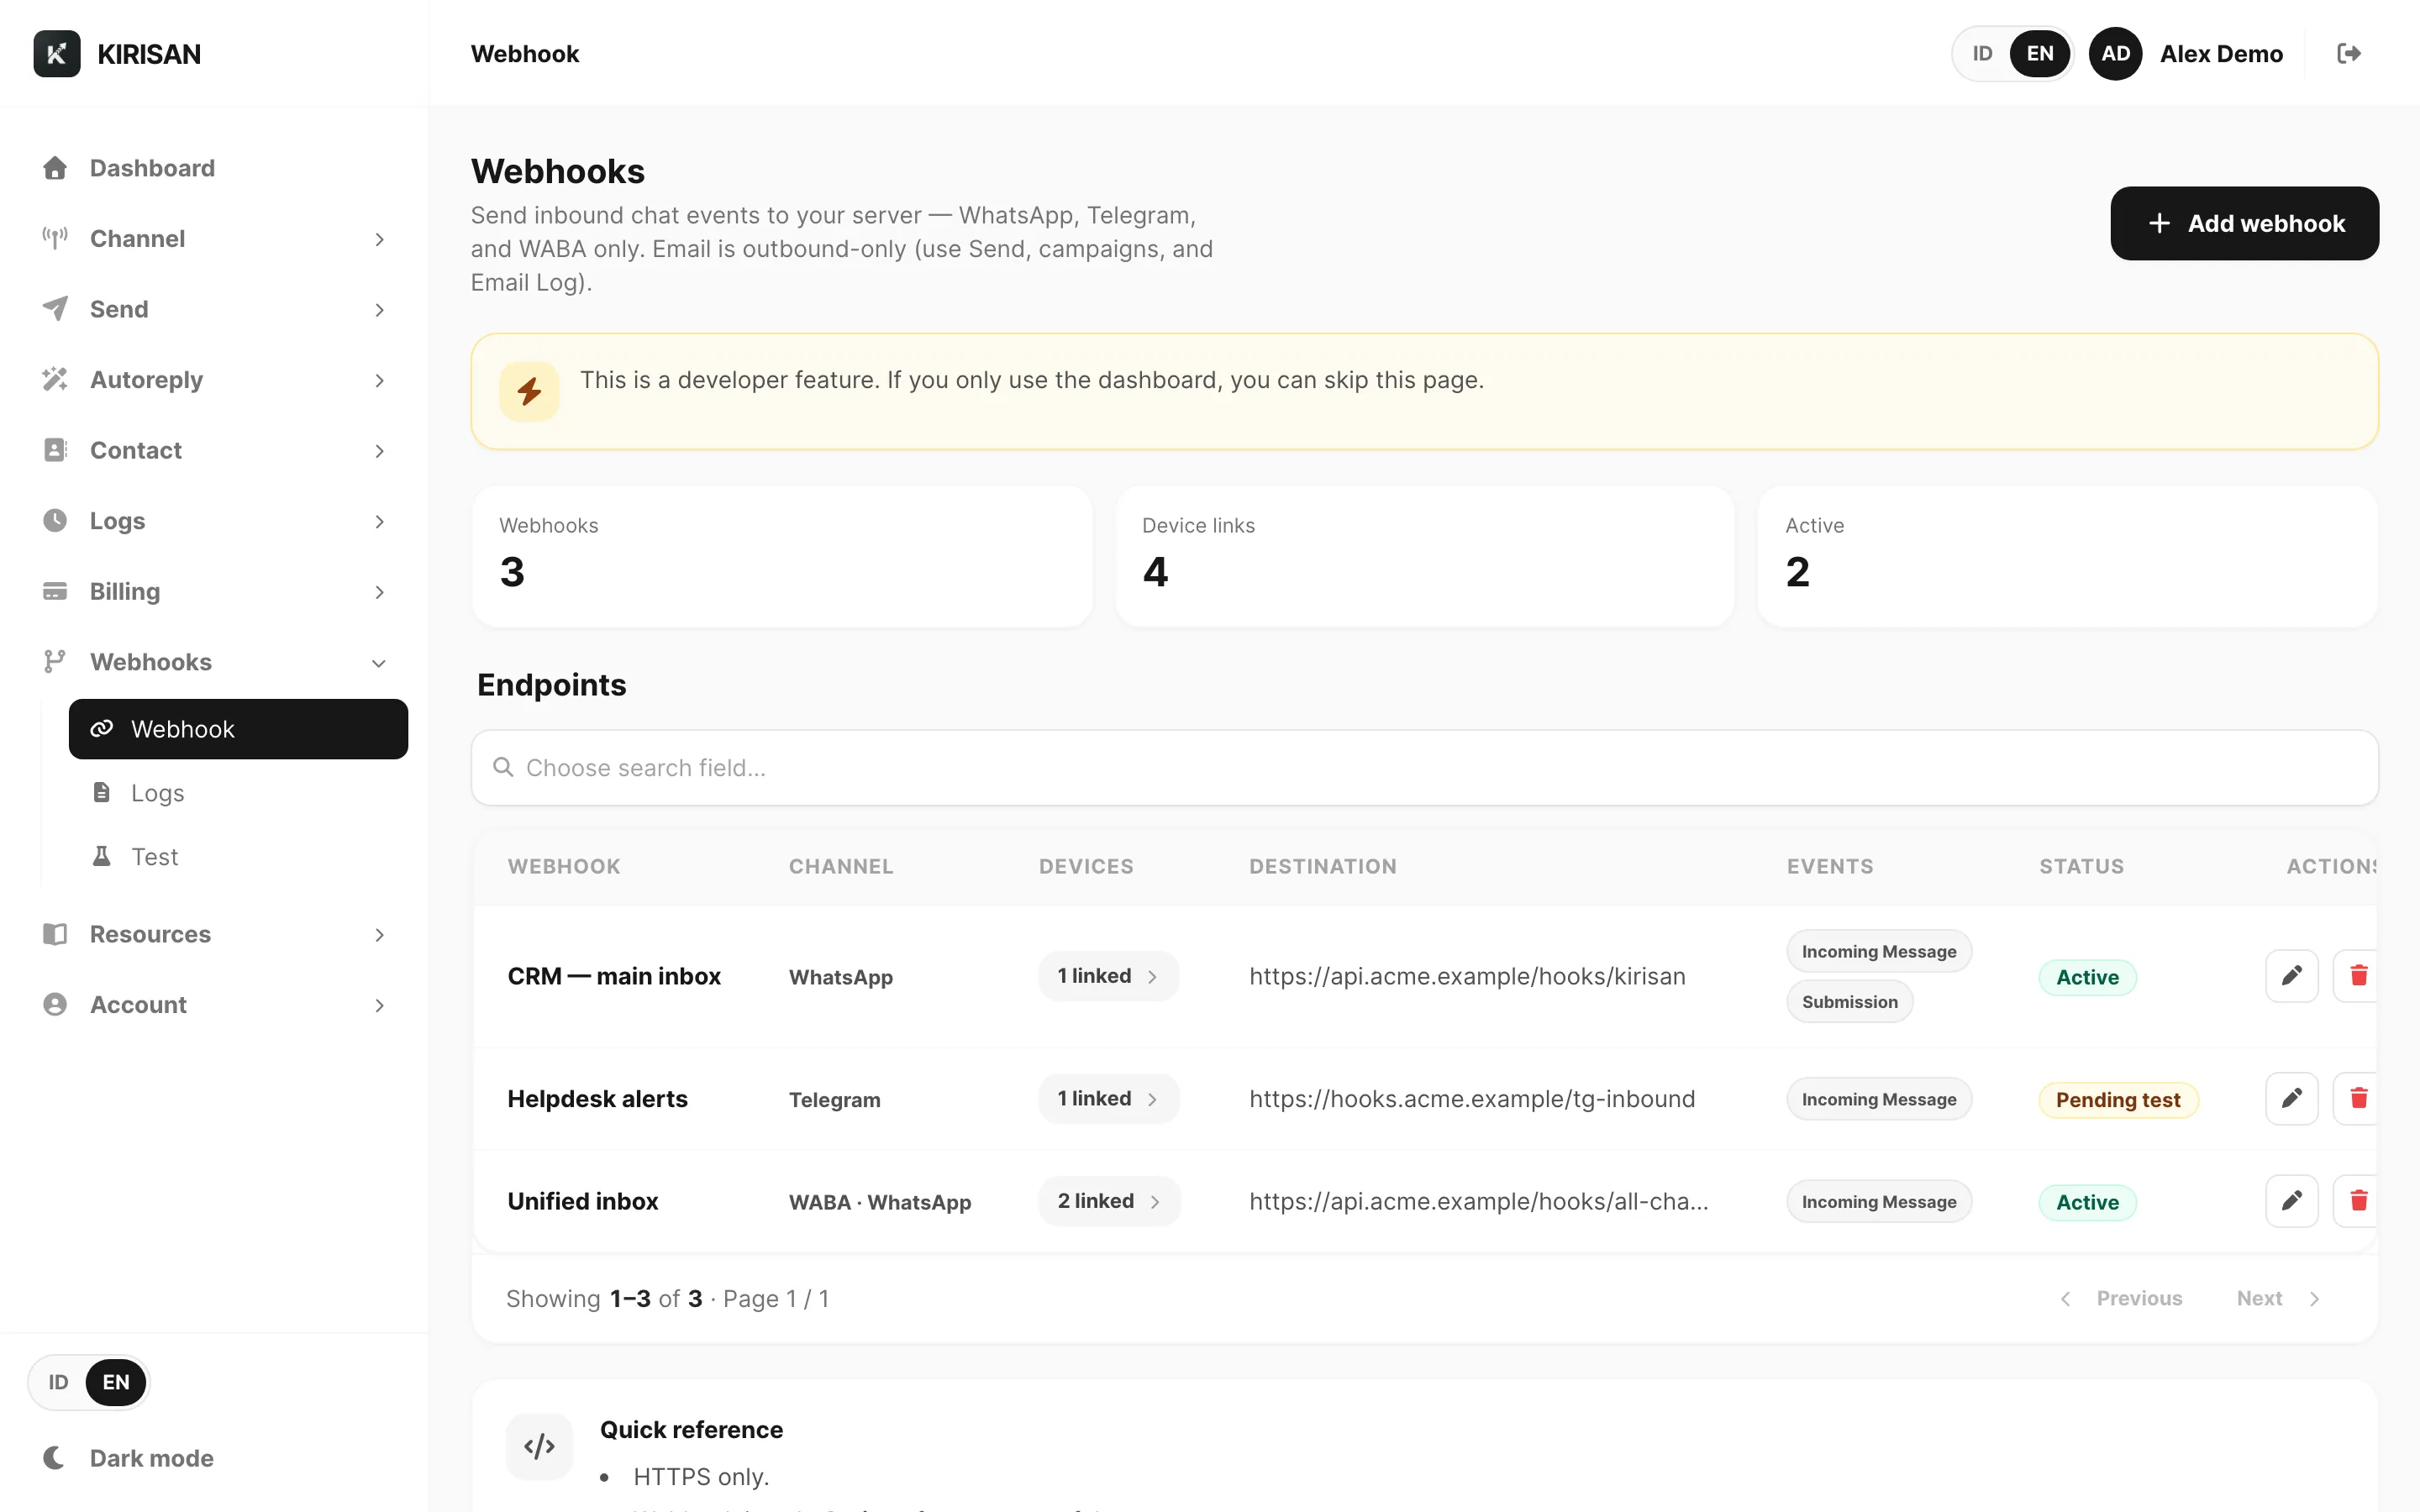Click the Pending test status badge

point(2118,1100)
